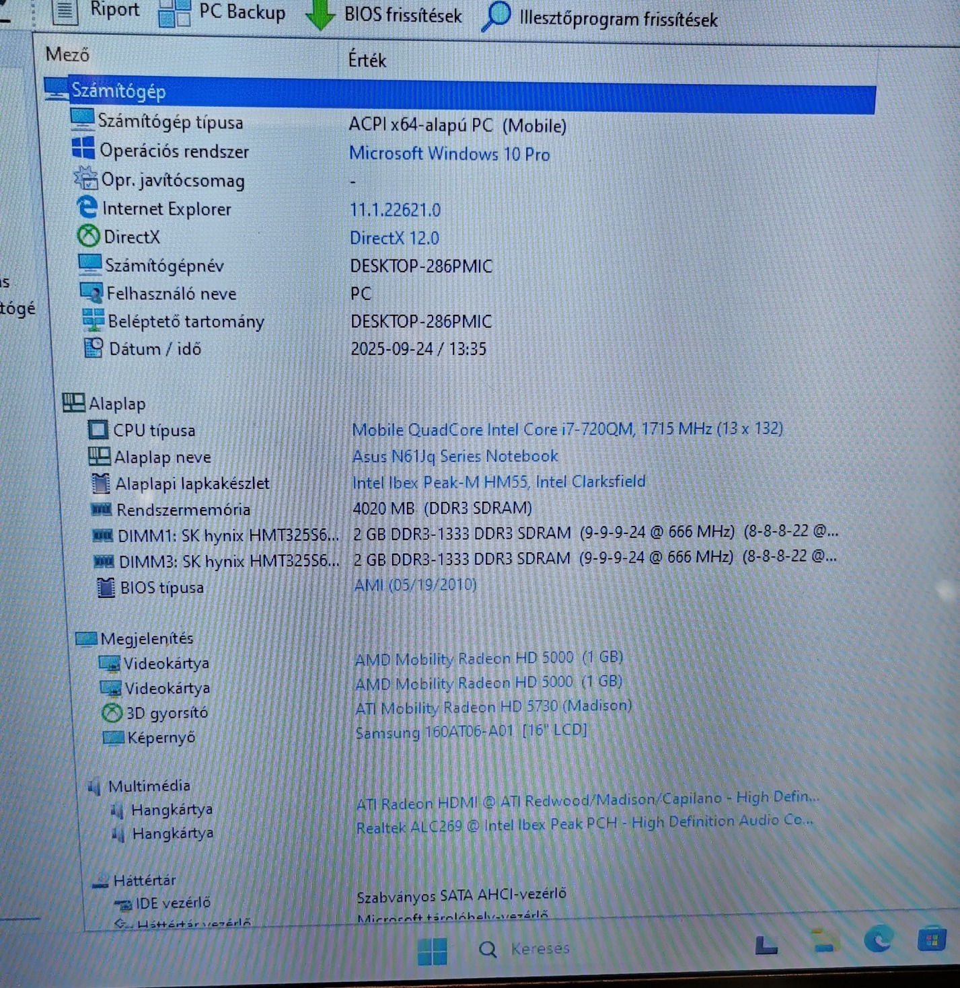Click the Felhasználó neve icon

tap(91, 293)
